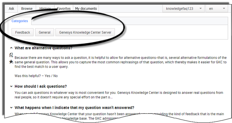Image resolution: width=232 pixels, height=123 pixels.
Task: Go to the History tab
Action: (x=45, y=9)
